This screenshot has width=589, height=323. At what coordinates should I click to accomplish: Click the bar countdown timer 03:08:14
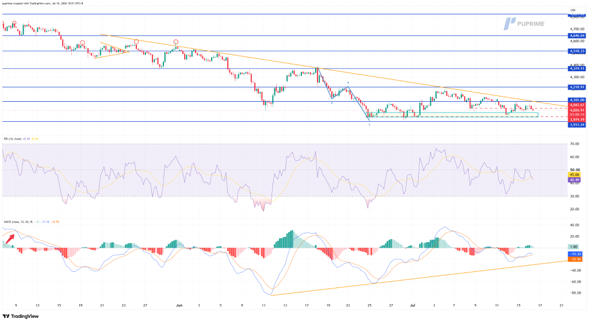[x=576, y=114]
